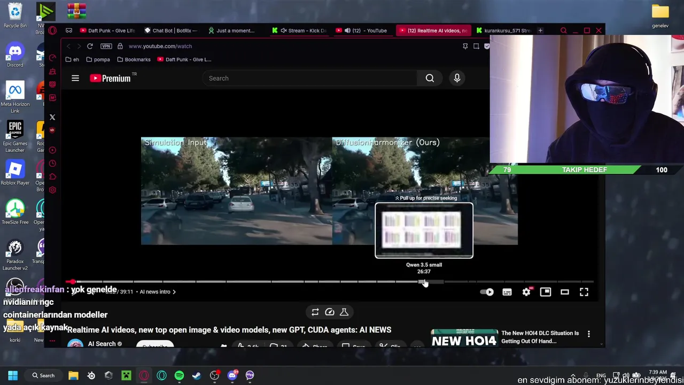
Task: Open Spotify from taskbar
Action: point(179,375)
